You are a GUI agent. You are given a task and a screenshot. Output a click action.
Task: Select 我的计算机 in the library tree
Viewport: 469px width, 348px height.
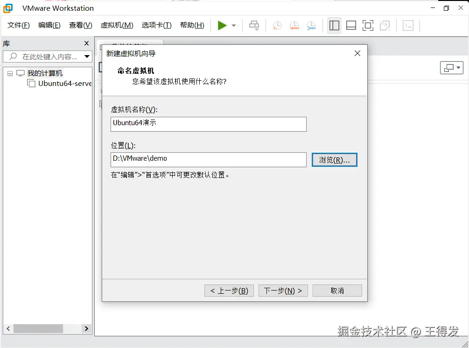[45, 73]
